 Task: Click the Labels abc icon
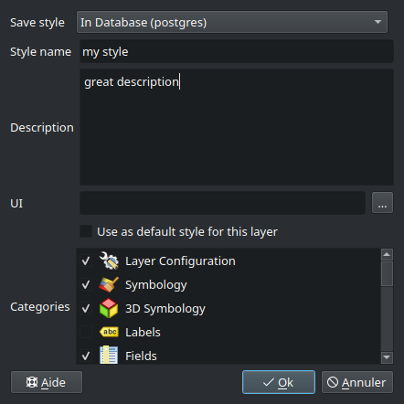(109, 332)
